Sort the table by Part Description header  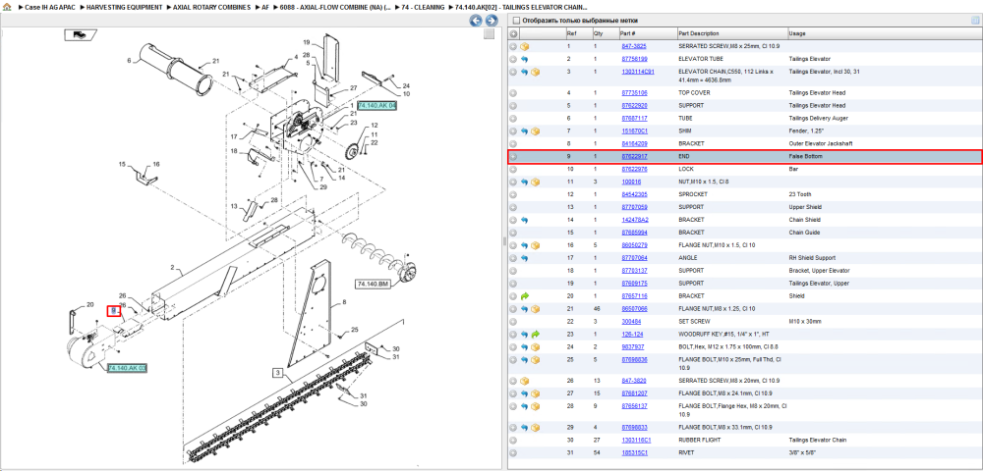click(697, 33)
